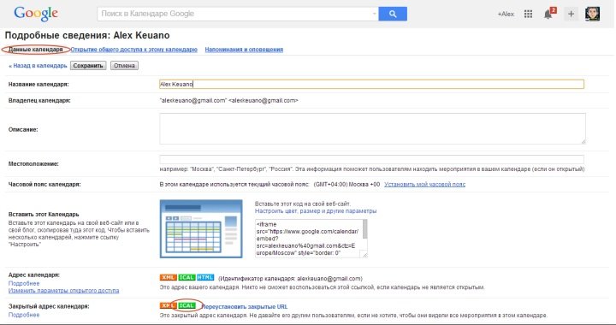The height and width of the screenshot is (325, 616).
Task: Click the private address ICAL badge
Action: pyautogui.click(x=187, y=305)
